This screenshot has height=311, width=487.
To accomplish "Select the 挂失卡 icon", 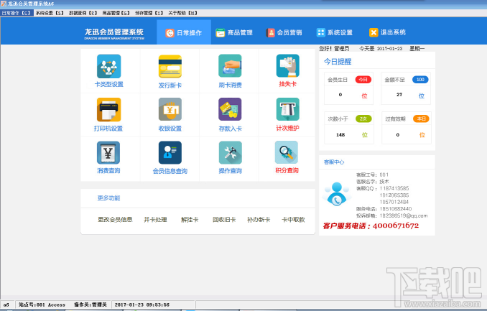I will (x=288, y=66).
